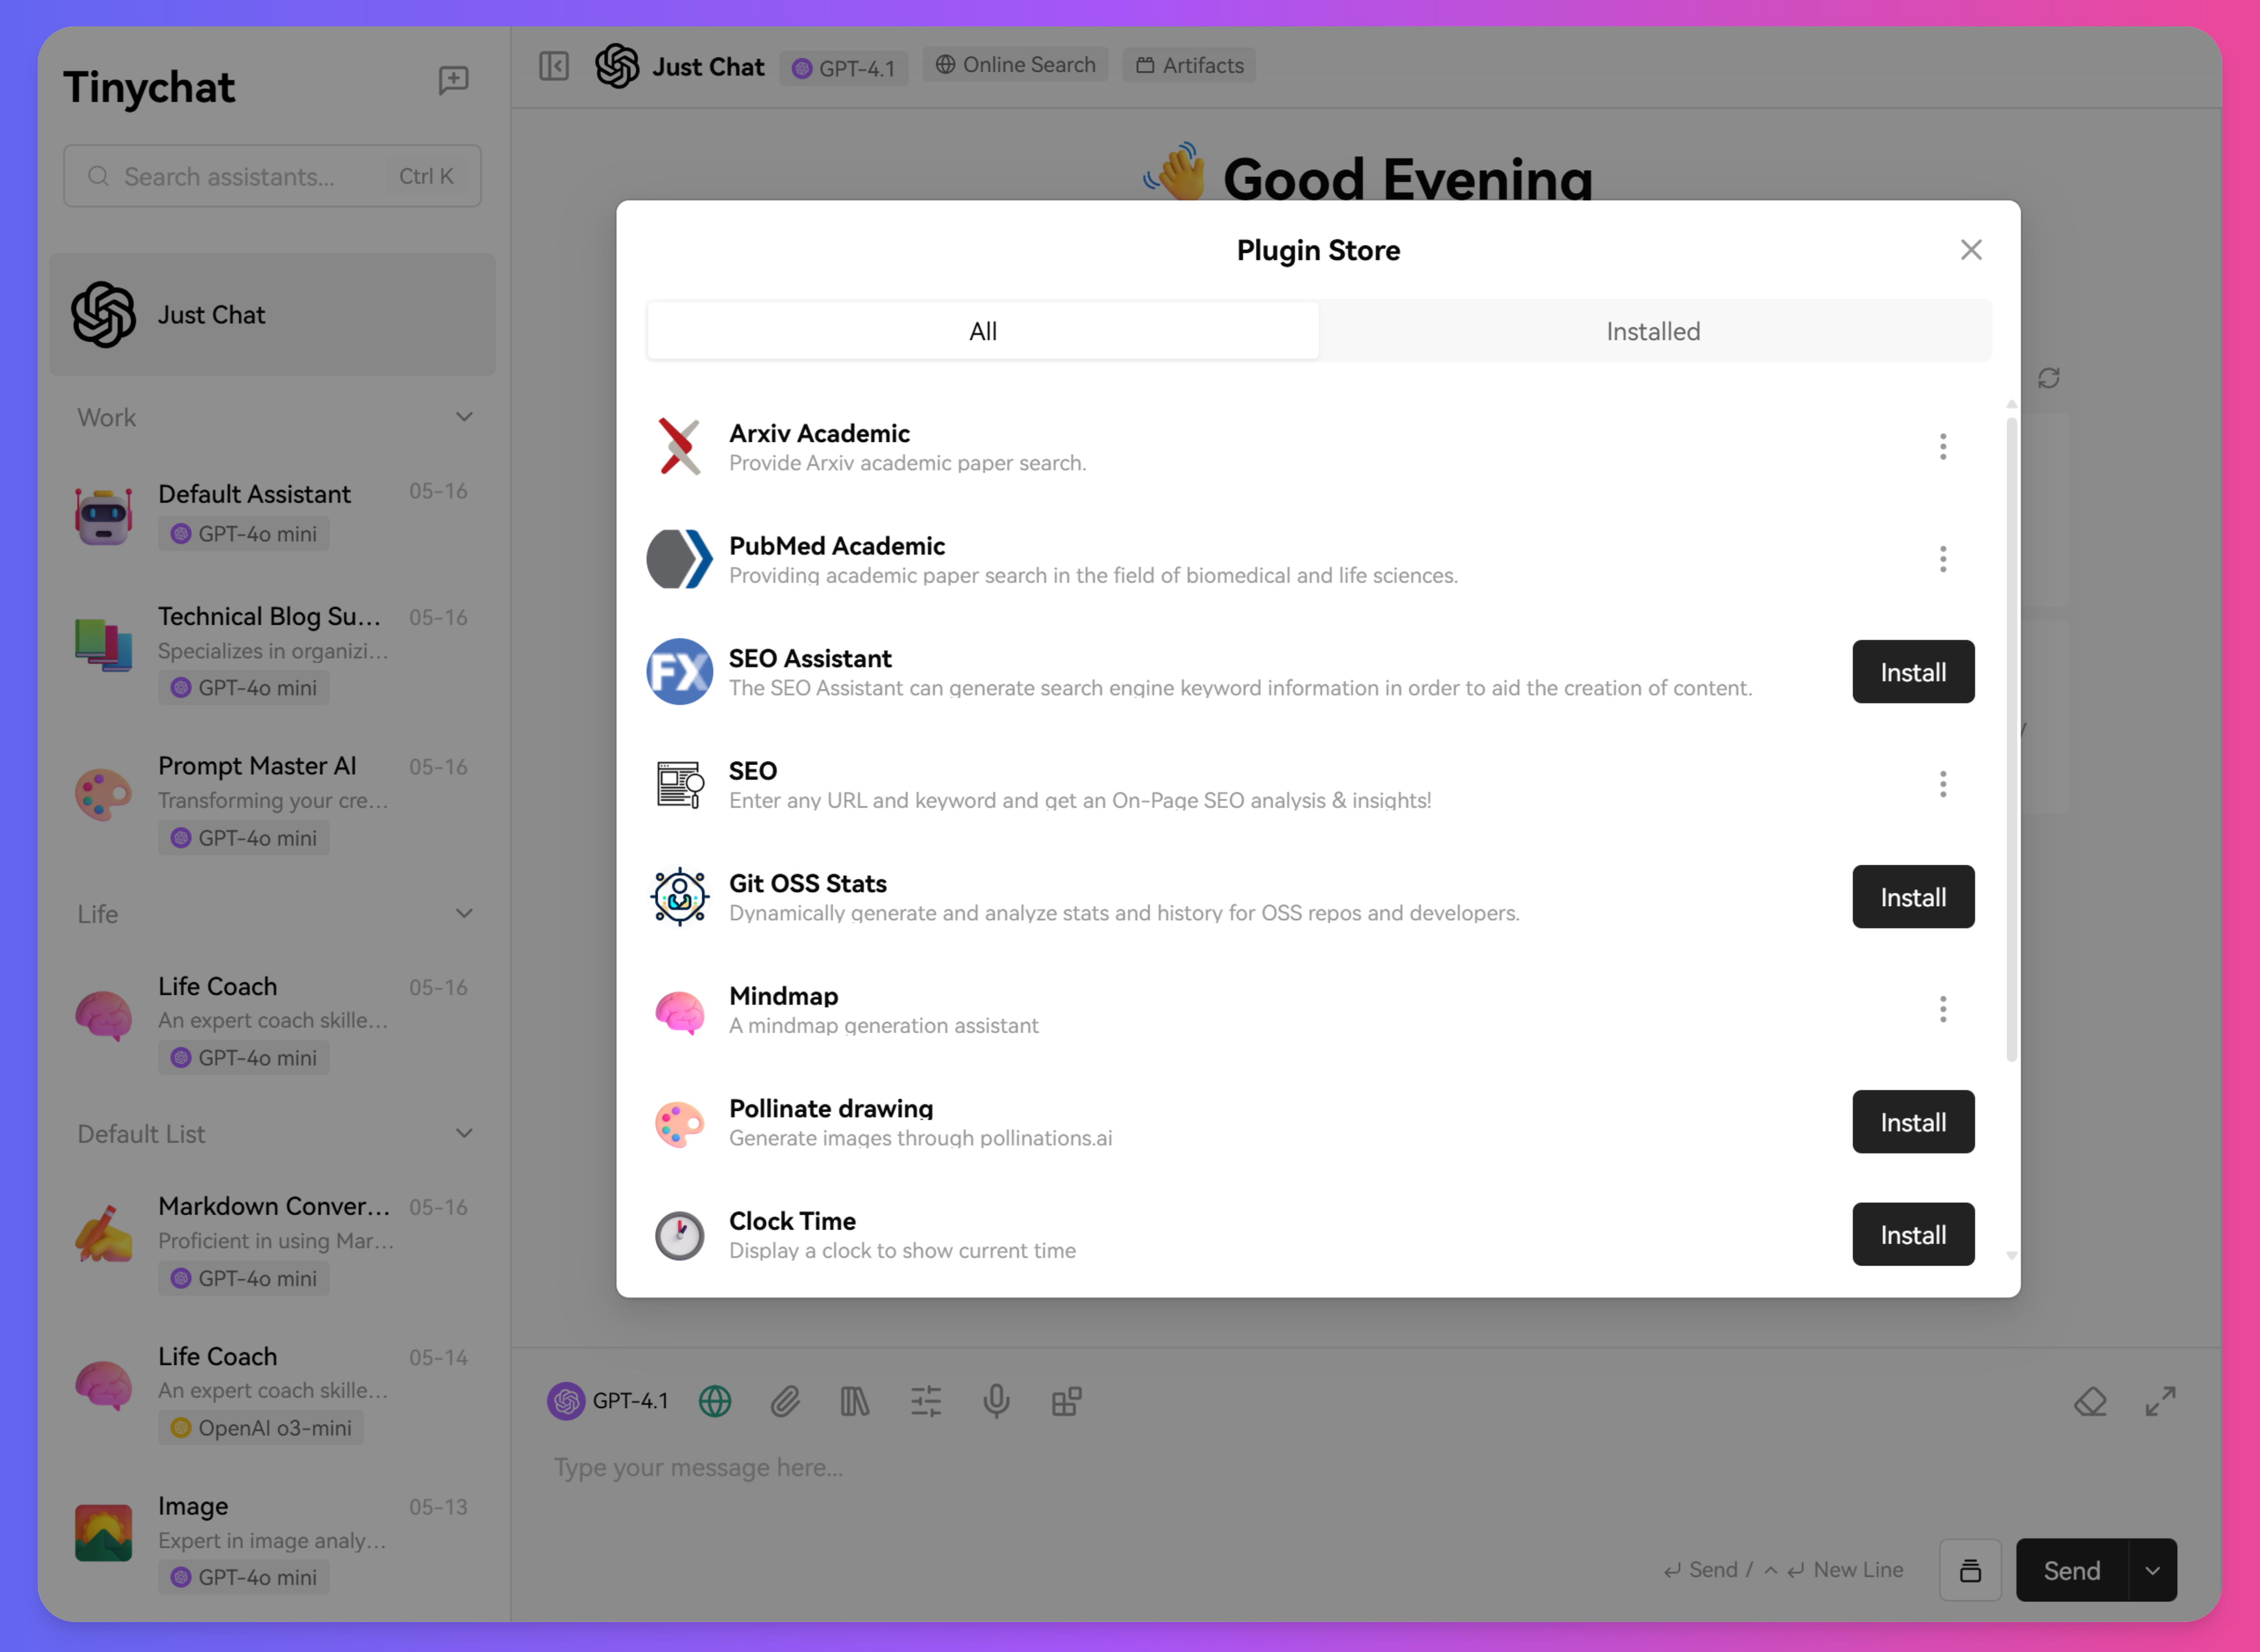Install the Clock Time plugin

click(1913, 1235)
